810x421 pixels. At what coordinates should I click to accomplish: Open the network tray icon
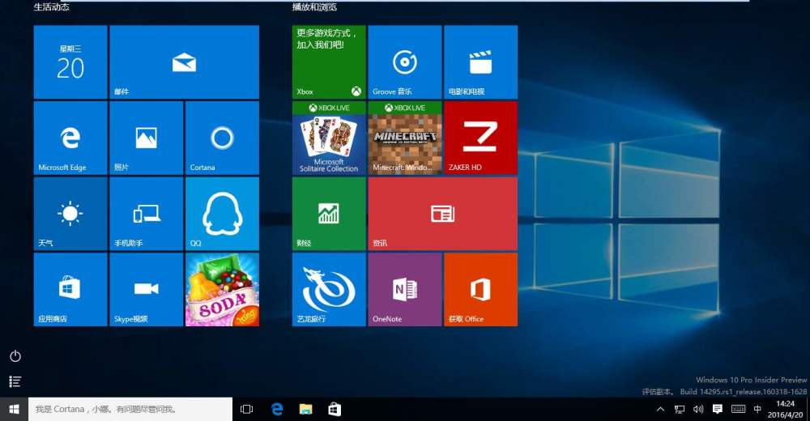click(x=680, y=409)
